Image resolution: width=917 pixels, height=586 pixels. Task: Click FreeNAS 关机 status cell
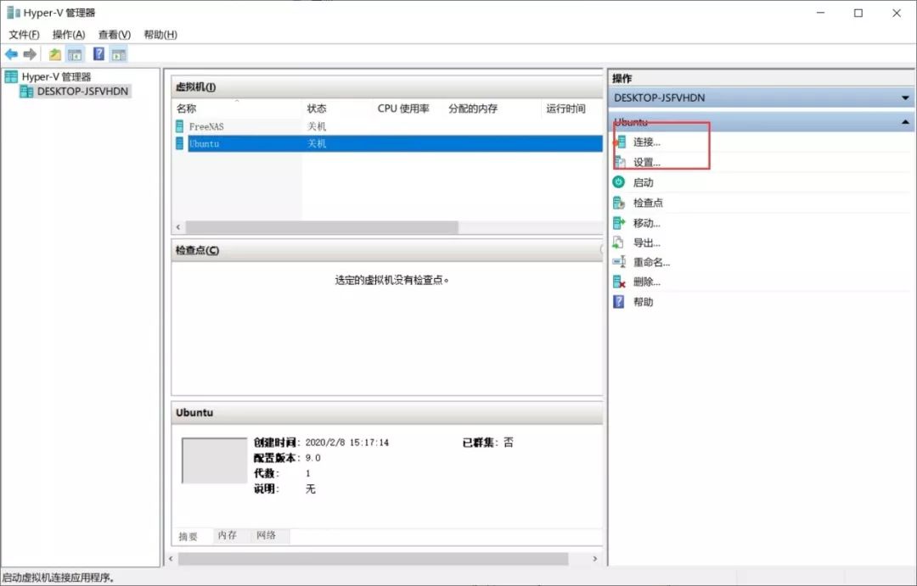317,126
